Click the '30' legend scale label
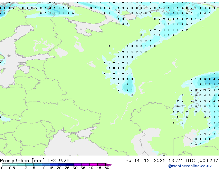219x169 pixels. click(75, 168)
